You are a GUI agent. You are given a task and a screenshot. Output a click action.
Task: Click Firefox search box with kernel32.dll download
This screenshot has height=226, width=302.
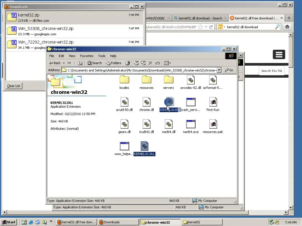click(x=250, y=27)
